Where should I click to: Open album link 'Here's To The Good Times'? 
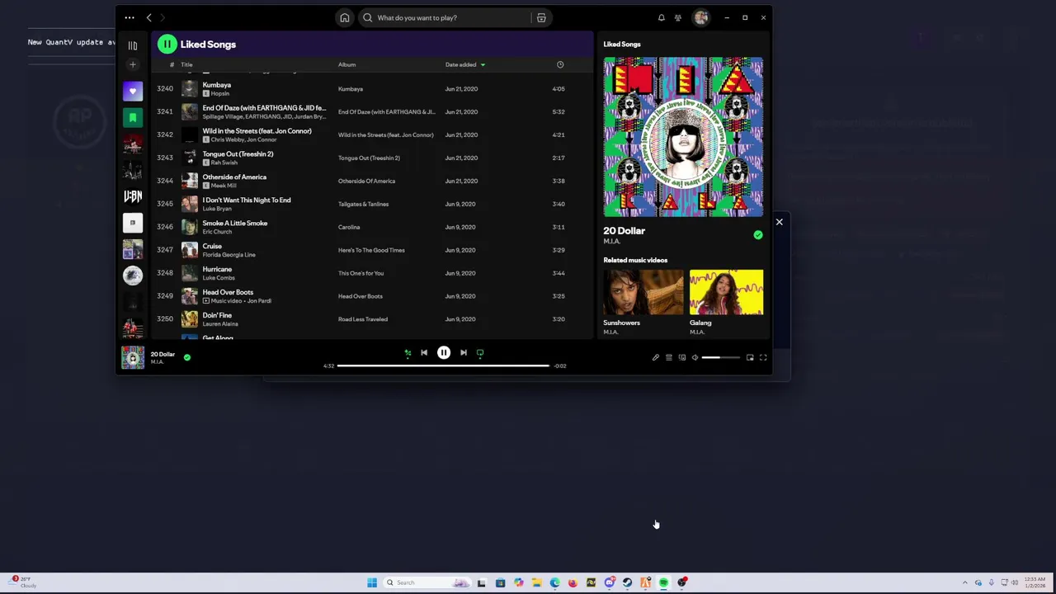371,250
